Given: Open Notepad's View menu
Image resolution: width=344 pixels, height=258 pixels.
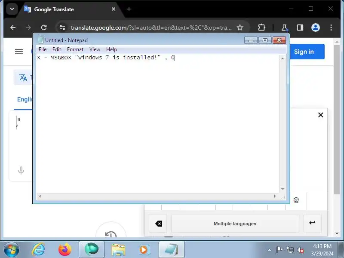Looking at the screenshot, I should (95, 49).
